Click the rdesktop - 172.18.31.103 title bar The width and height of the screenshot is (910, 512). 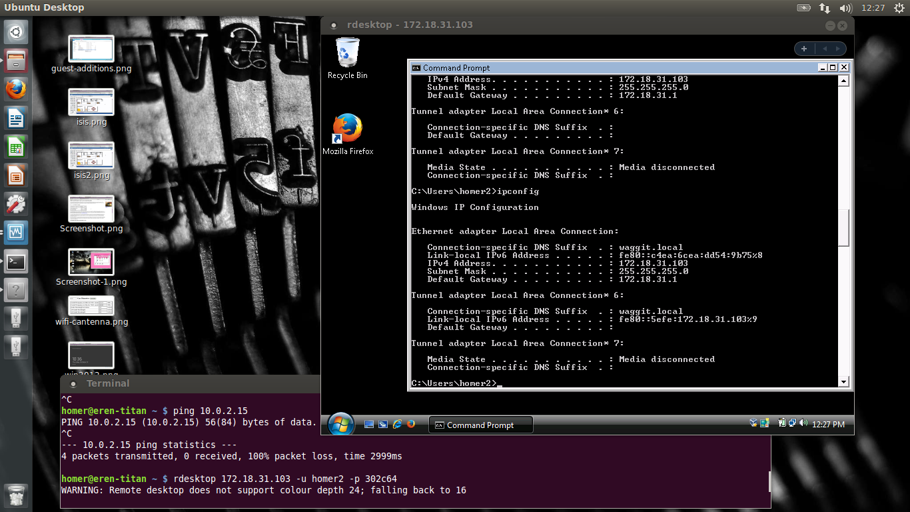pyautogui.click(x=587, y=25)
